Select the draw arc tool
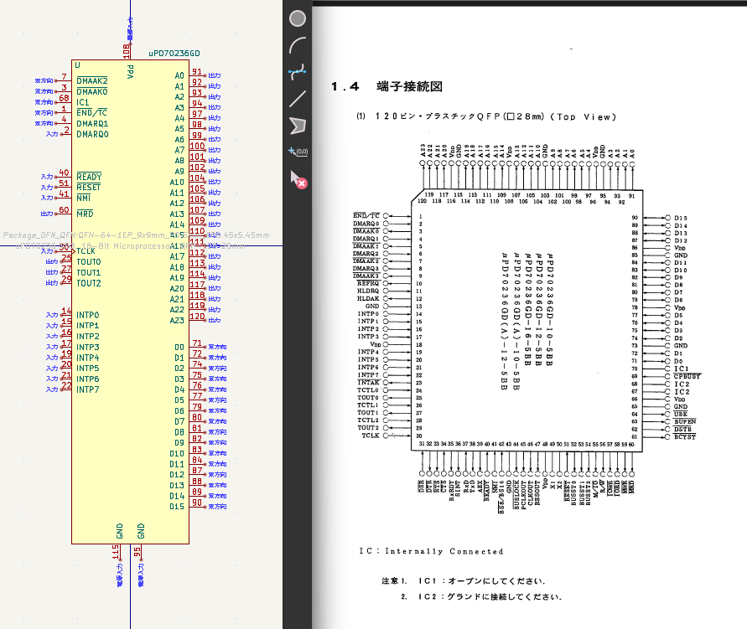Image resolution: width=747 pixels, height=629 pixels. point(298,45)
